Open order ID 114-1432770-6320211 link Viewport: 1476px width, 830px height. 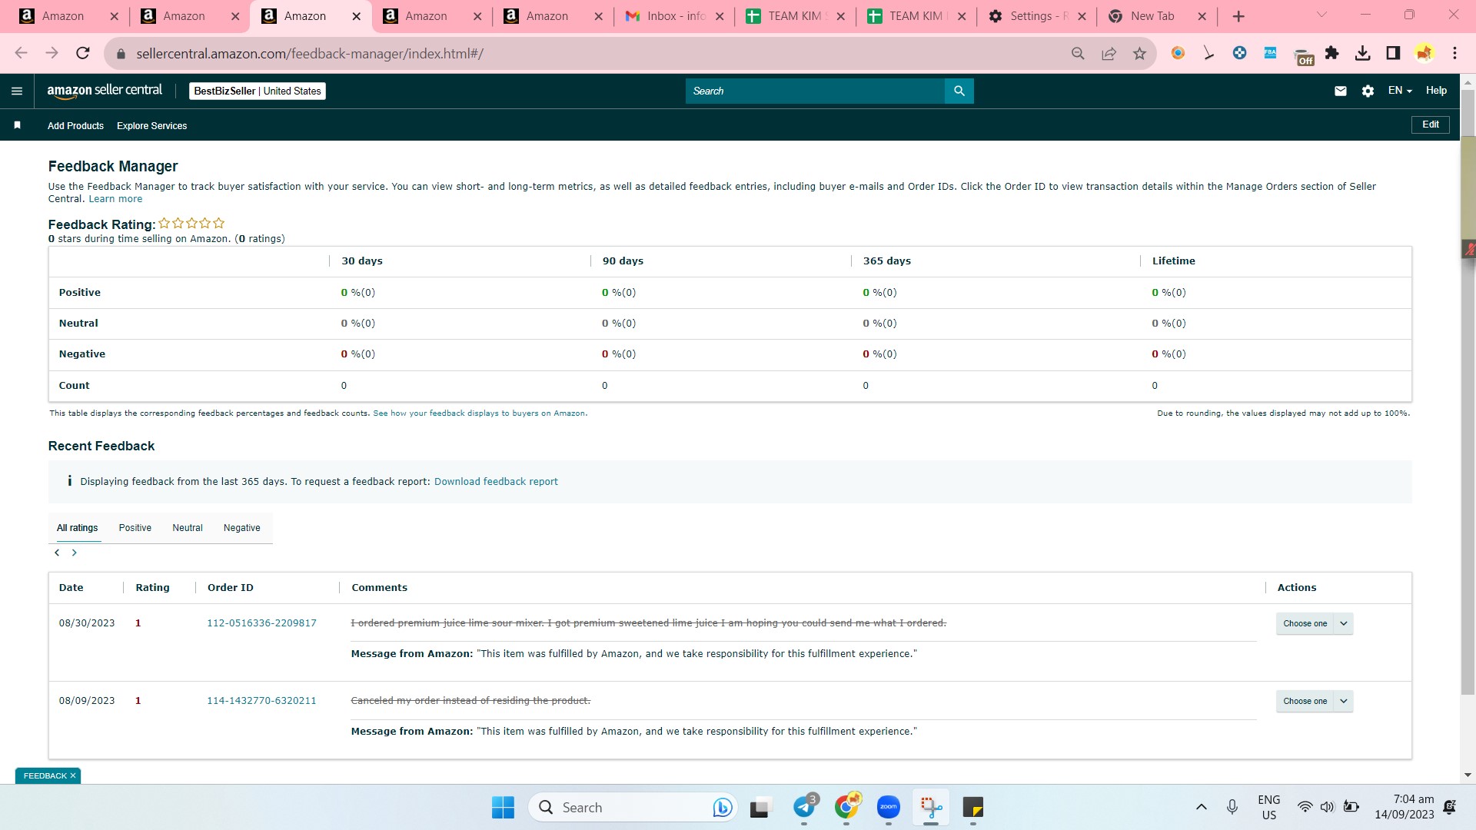tap(261, 701)
